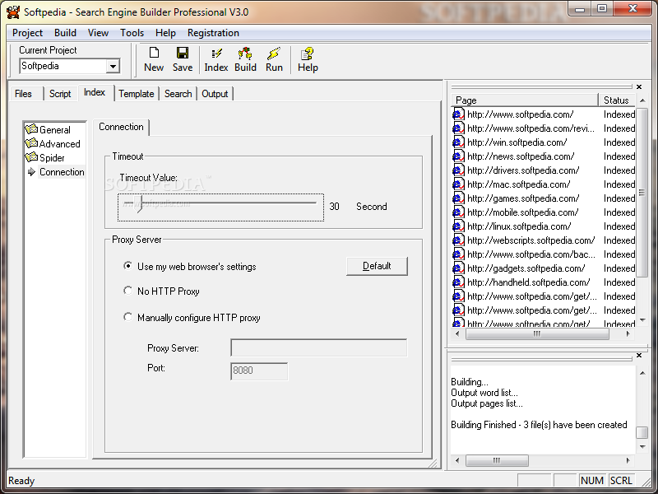Select the No HTTP Proxy option
The image size is (658, 494).
(x=127, y=291)
